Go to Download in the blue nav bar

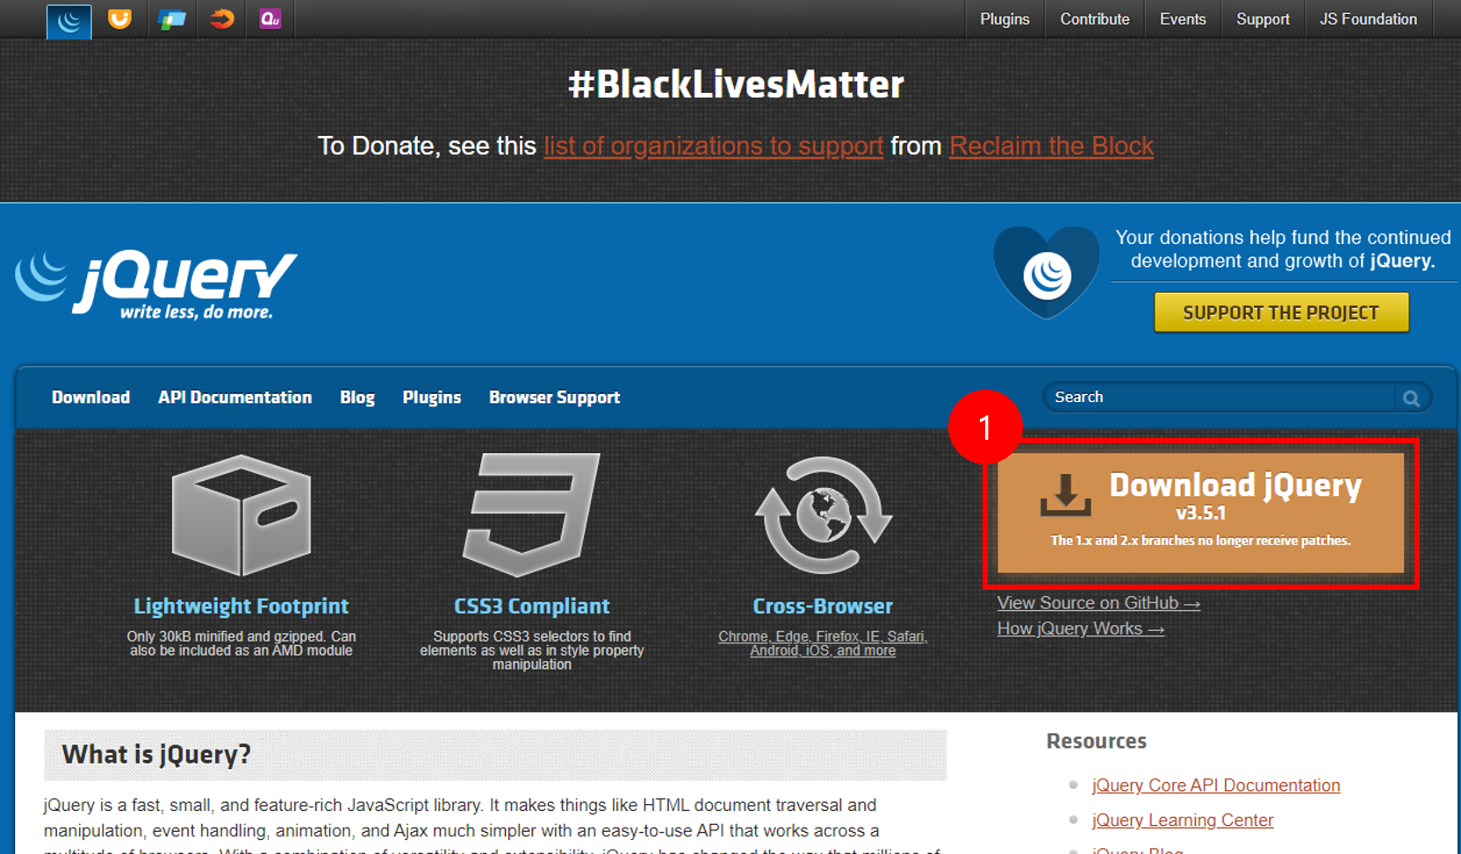tap(90, 398)
